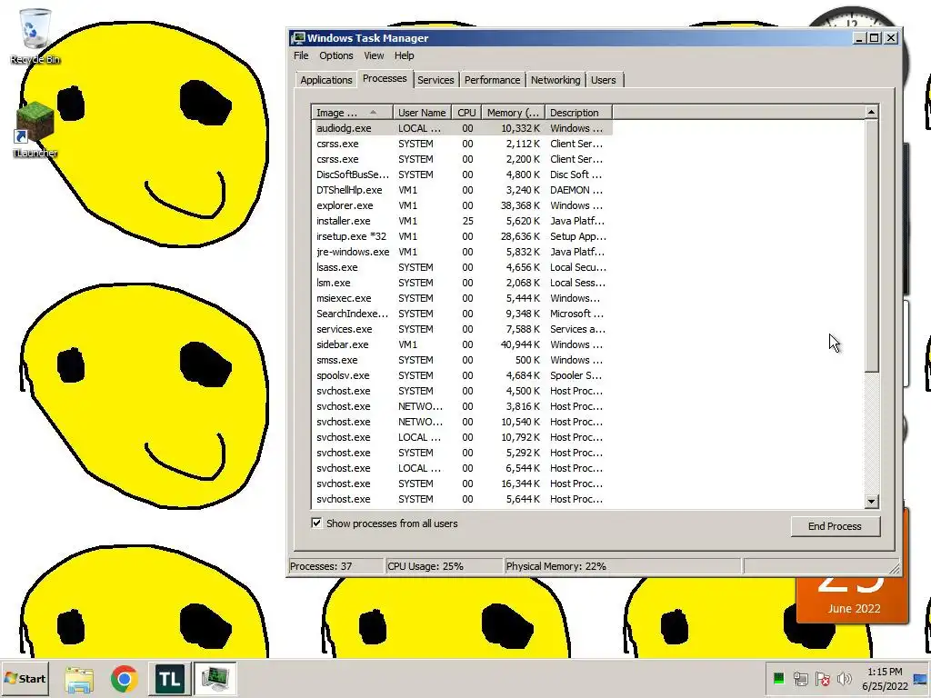Click the Show desktop button in taskbar
Screen dimensions: 931x698
tap(921, 679)
